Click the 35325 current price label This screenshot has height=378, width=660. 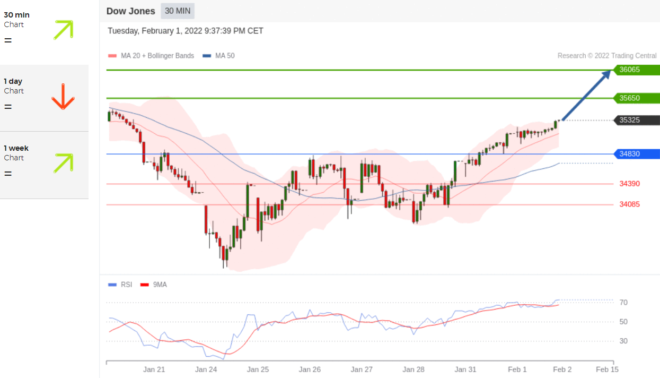[x=636, y=120]
